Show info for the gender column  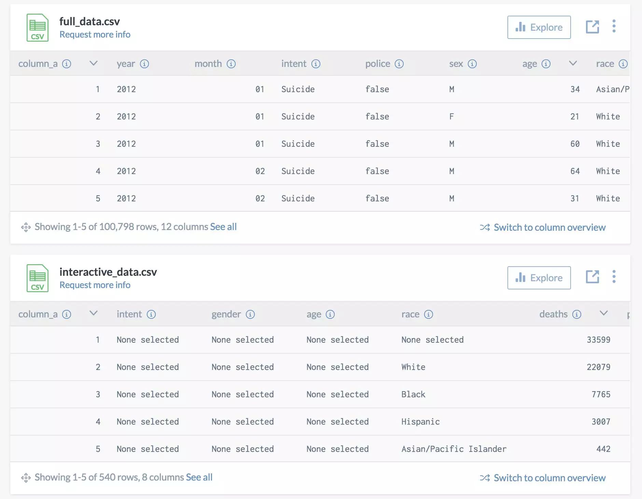(x=250, y=314)
